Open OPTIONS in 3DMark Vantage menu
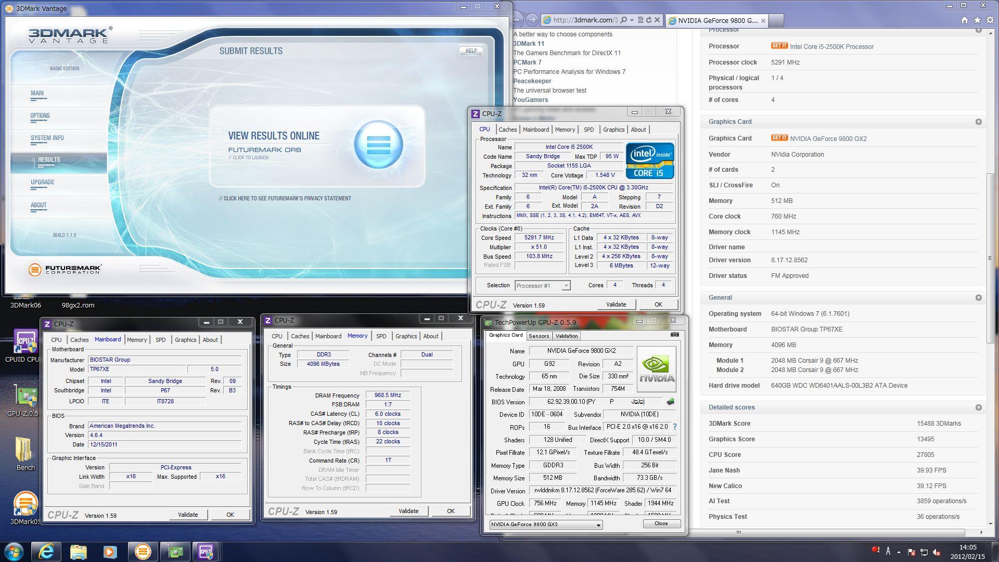The height and width of the screenshot is (562, 999). point(40,116)
